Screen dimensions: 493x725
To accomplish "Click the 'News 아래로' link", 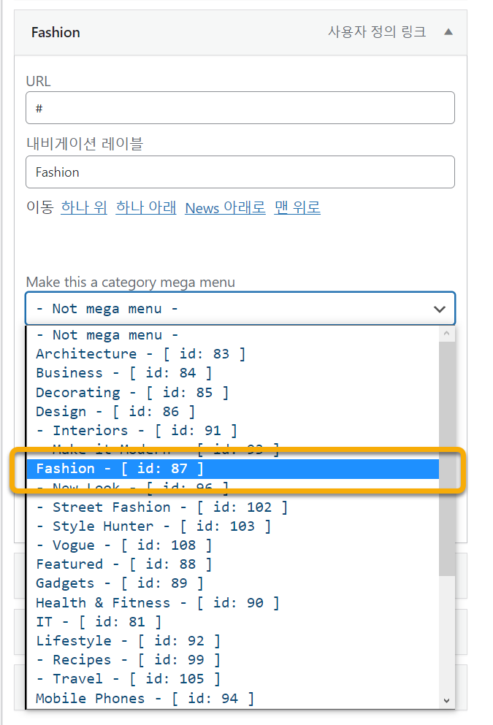I will click(x=224, y=207).
